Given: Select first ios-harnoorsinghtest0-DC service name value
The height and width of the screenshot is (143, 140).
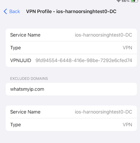Looking at the screenshot, I should pyautogui.click(x=103, y=35).
